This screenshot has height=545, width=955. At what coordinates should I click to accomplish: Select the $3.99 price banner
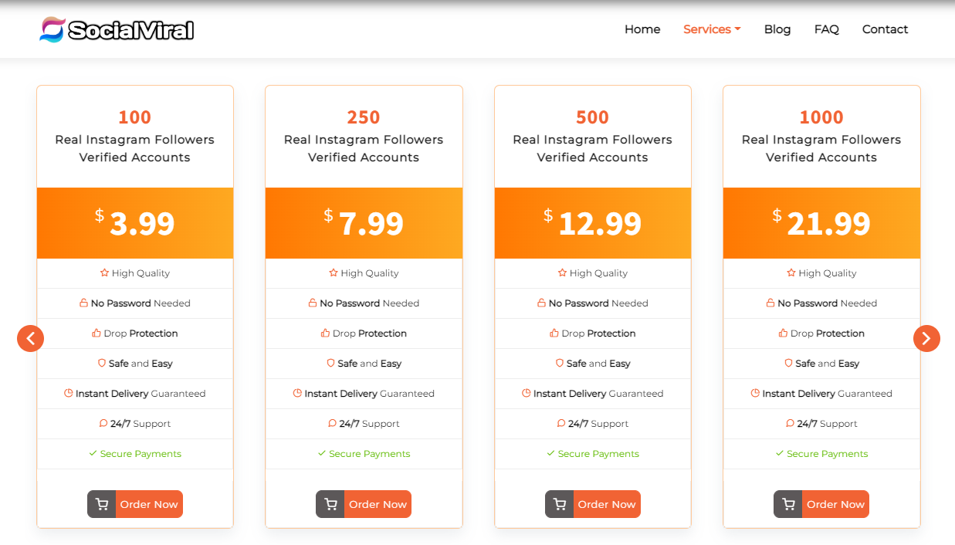click(x=135, y=223)
